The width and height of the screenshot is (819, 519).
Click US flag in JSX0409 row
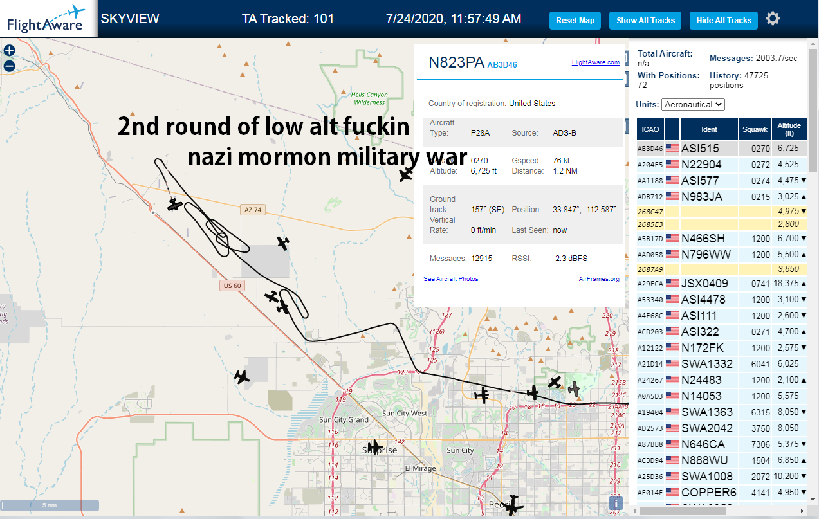coord(672,284)
